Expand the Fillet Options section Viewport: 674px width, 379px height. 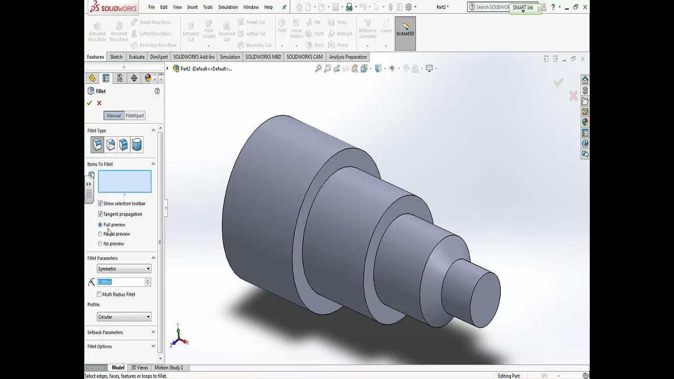click(153, 346)
